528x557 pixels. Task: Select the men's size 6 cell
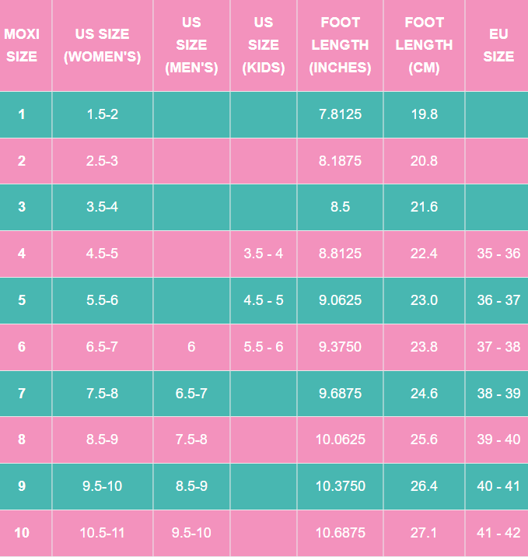coord(191,347)
